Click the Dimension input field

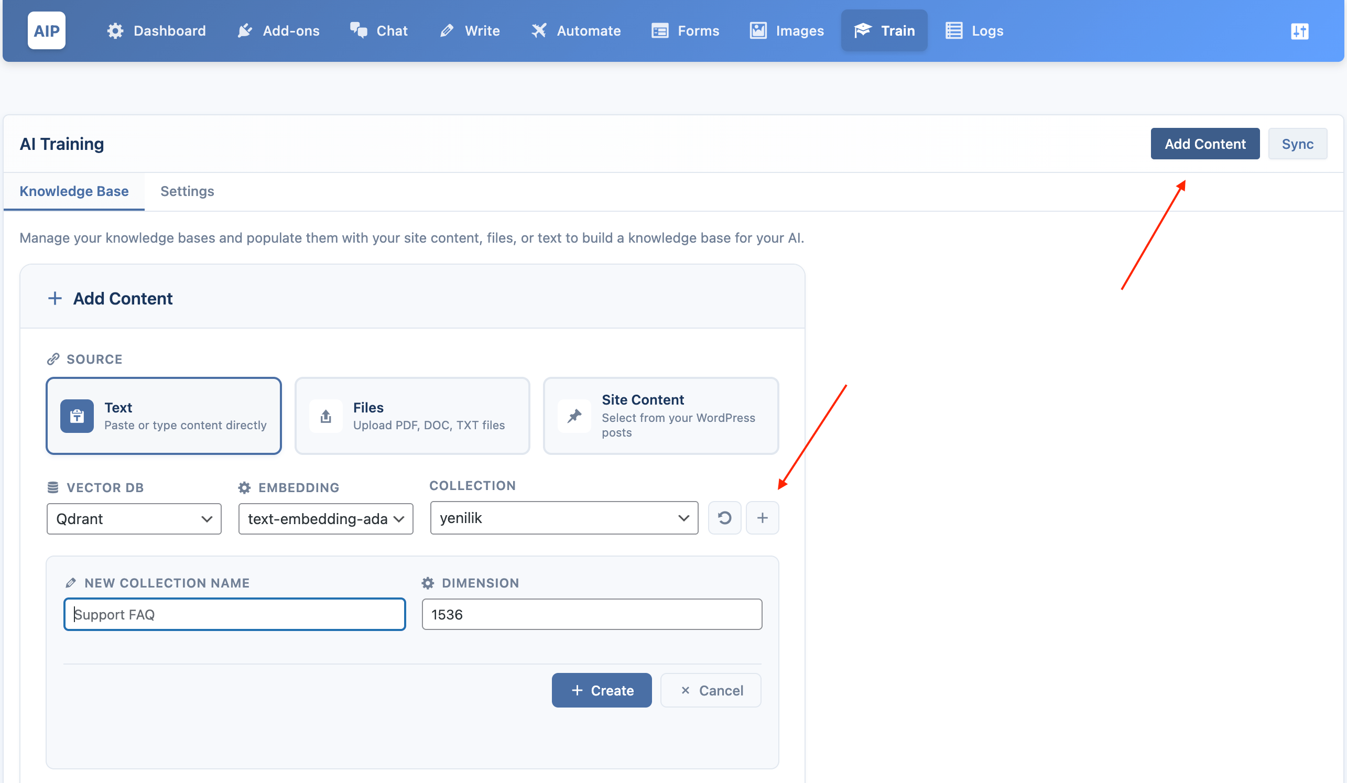tap(592, 614)
